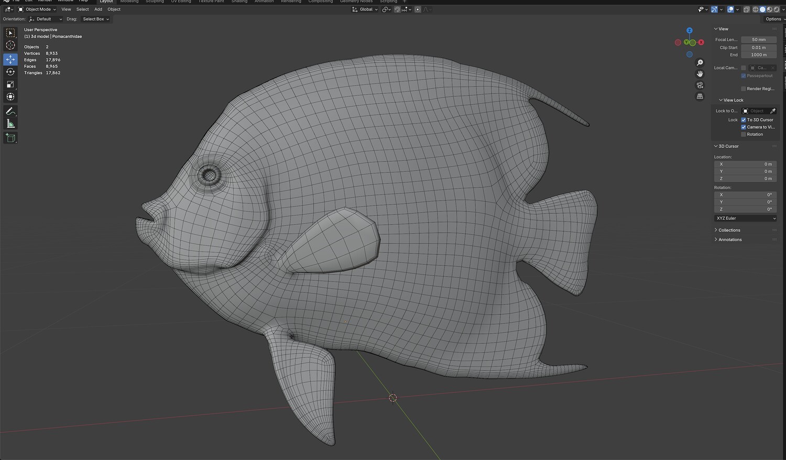Switch to the Shading workspace tab

(239, 2)
